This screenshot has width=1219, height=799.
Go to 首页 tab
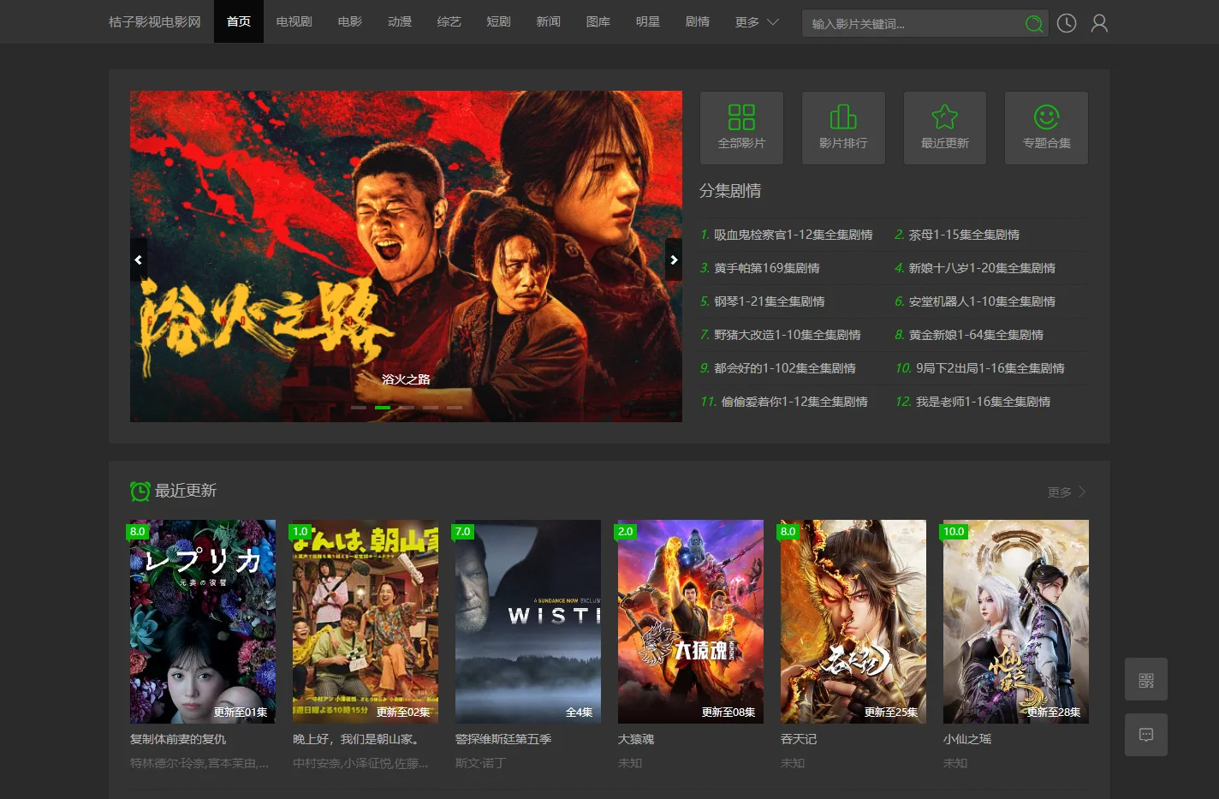[x=239, y=21]
